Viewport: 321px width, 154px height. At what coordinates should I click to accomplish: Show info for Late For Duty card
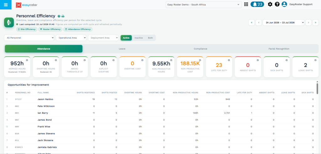[229, 60]
